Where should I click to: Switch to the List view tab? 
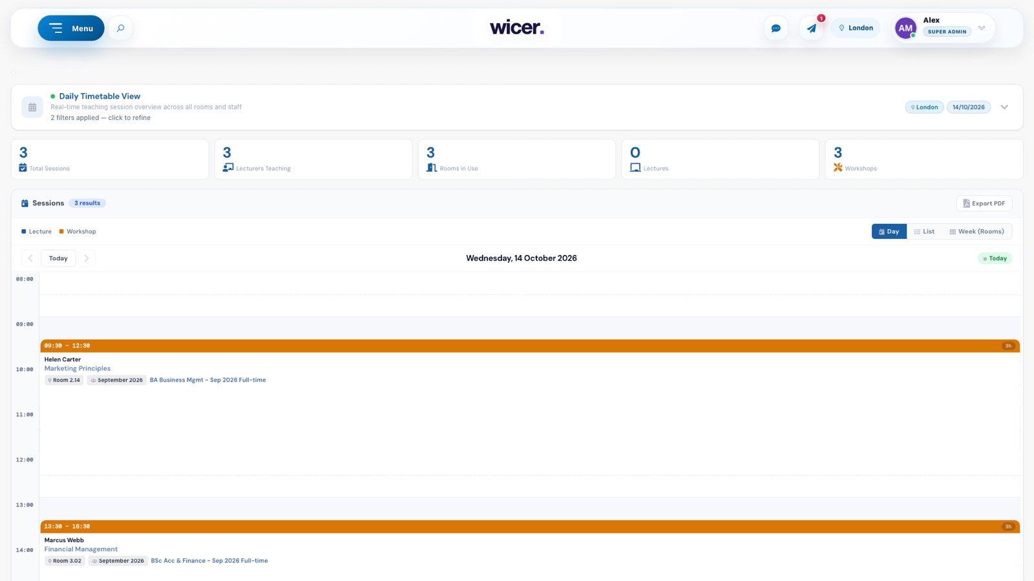pyautogui.click(x=924, y=232)
